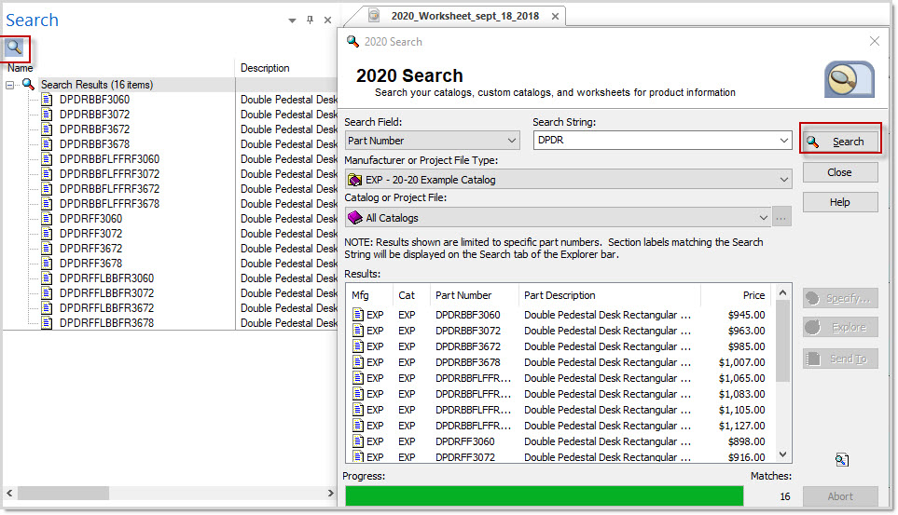Select DPDRBBFLFFRF3672 in the tree
Image resolution: width=898 pixels, height=515 pixels.
tap(109, 189)
